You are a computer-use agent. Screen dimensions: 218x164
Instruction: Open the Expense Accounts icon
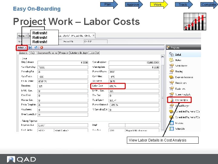[x=171, y=77]
